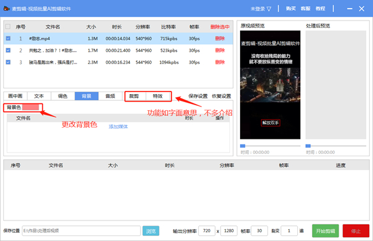Click the original video playback slider handle
This screenshot has width=373, height=241.
(242, 146)
